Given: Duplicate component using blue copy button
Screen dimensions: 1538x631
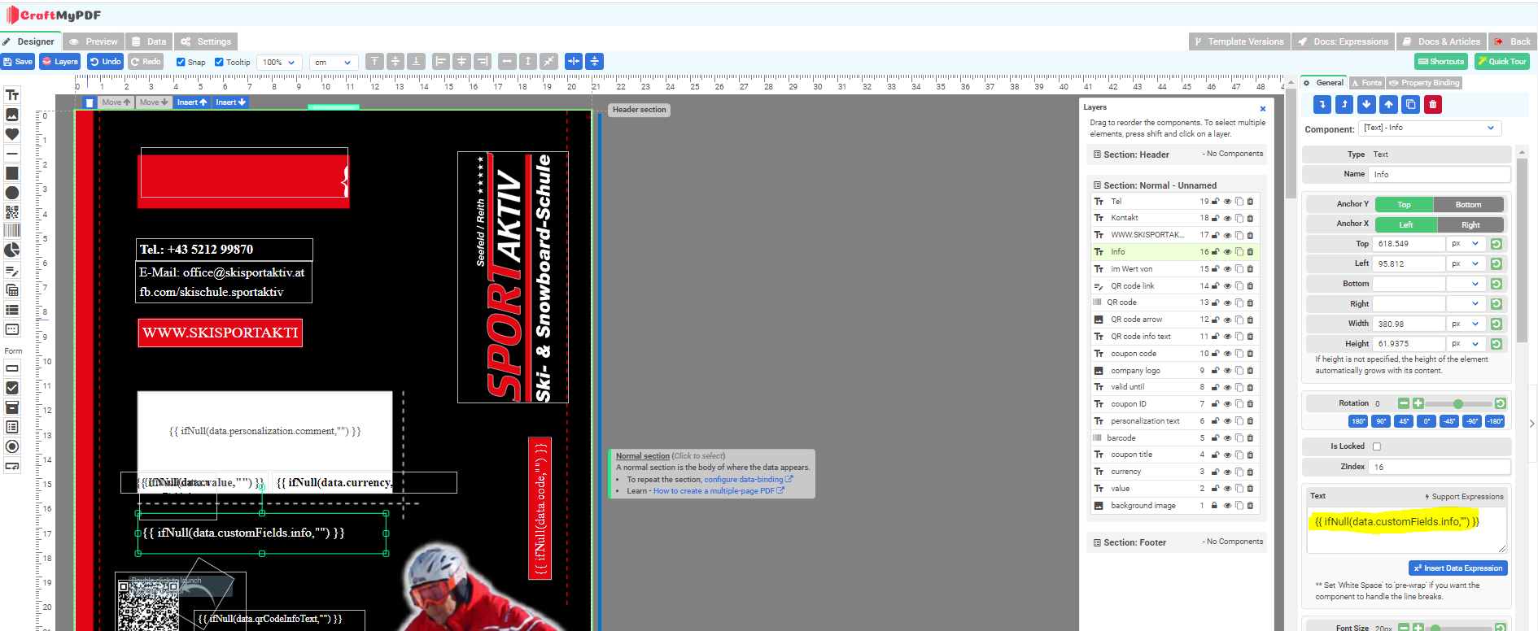Looking at the screenshot, I should pyautogui.click(x=1411, y=104).
